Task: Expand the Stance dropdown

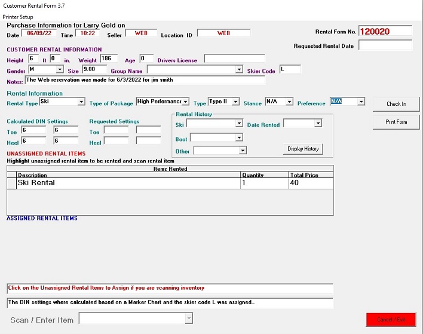Action: 289,102
